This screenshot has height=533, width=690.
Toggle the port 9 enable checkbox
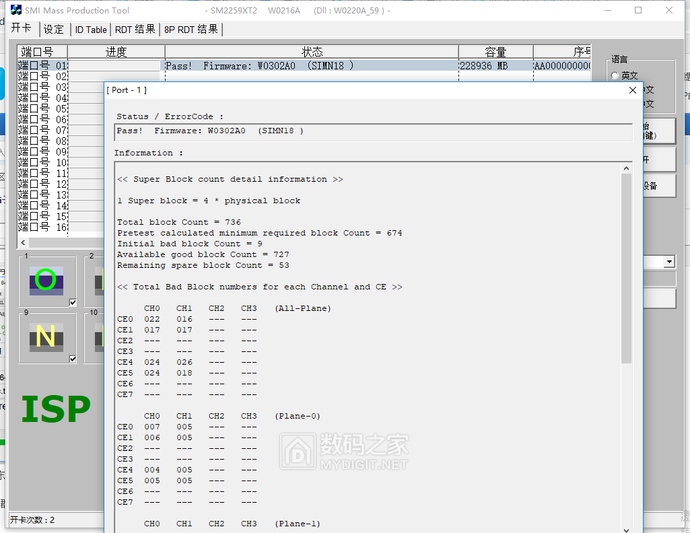click(73, 359)
